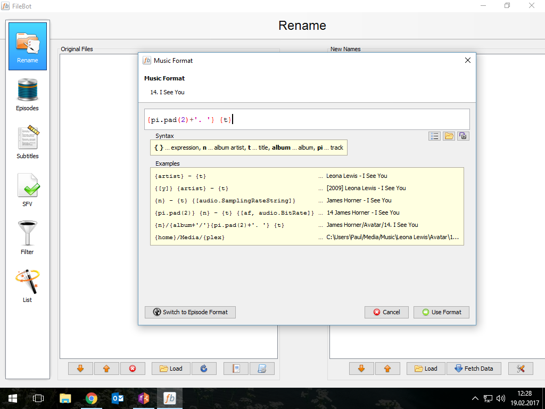The width and height of the screenshot is (545, 409).
Task: Remove files with the red X button
Action: click(133, 369)
